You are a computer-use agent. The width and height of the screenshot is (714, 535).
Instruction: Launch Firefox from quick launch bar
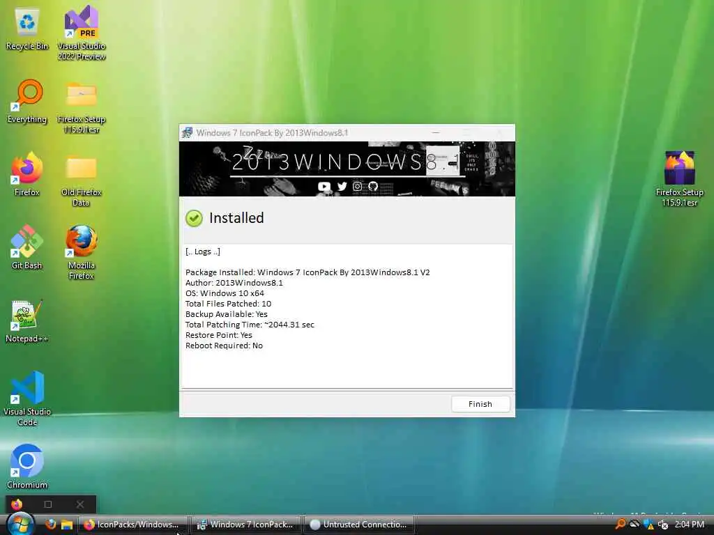[50, 524]
